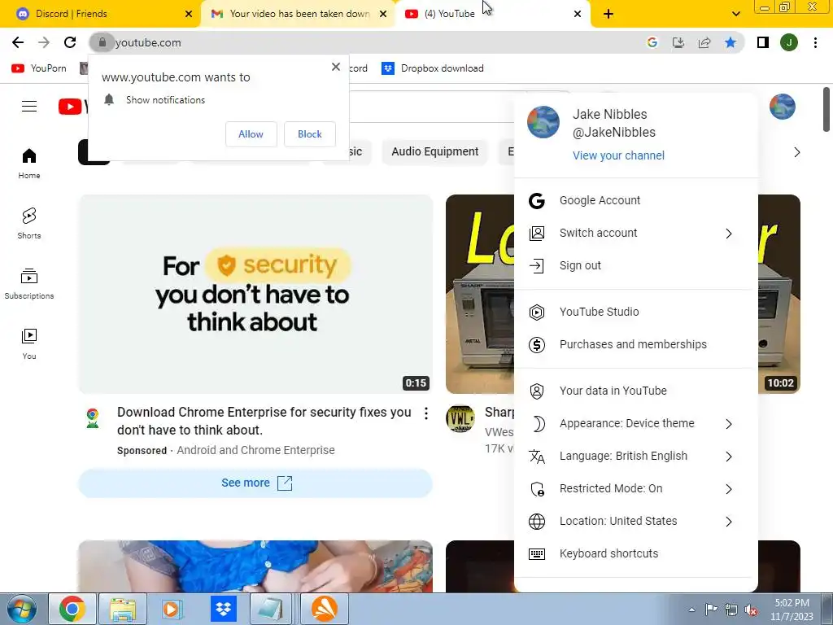Open a new browser tab

tap(608, 14)
